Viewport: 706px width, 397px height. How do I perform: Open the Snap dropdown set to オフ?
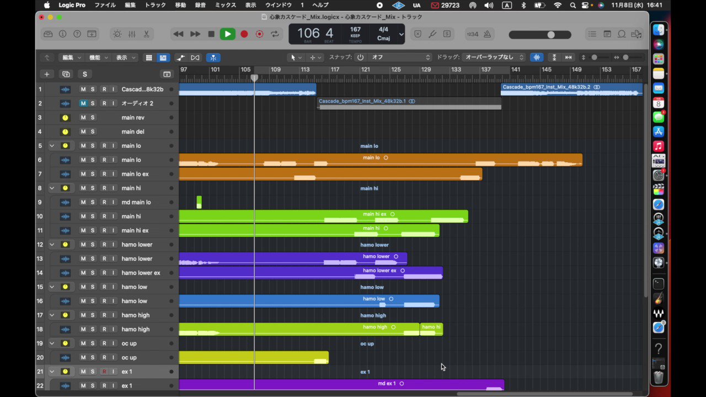click(x=399, y=57)
